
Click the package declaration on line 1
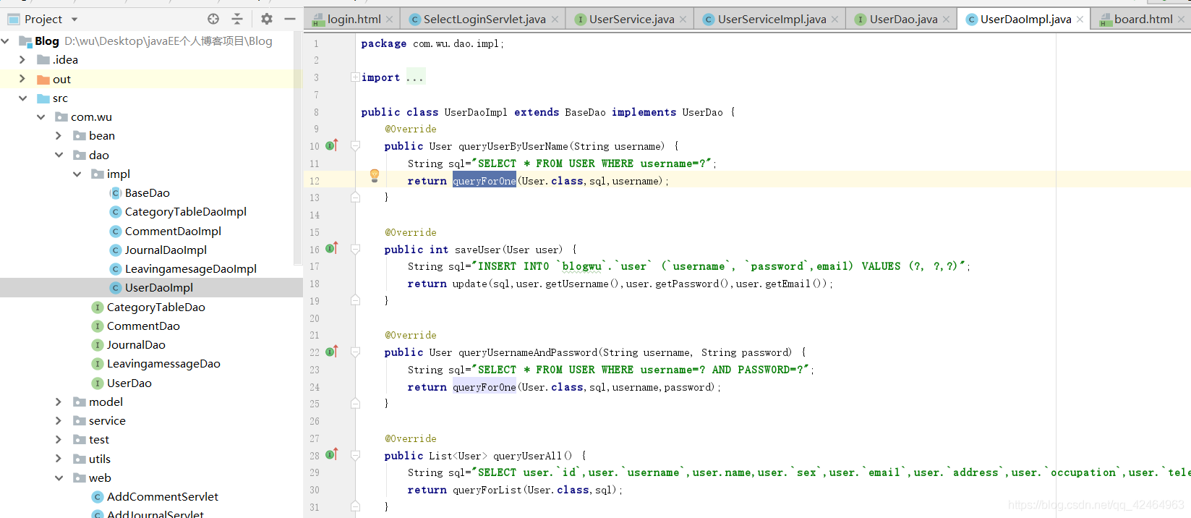[x=432, y=43]
